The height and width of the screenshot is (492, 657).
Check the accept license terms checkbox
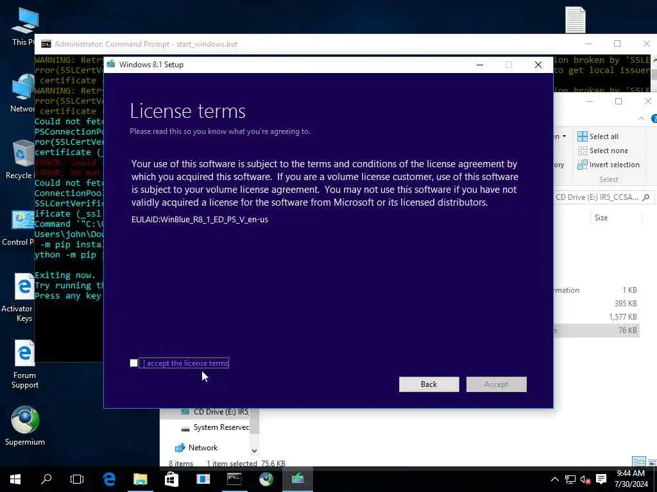point(133,363)
